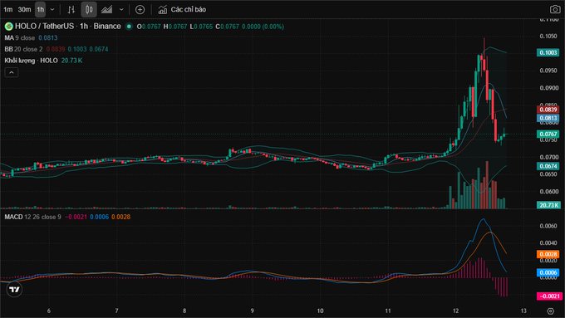The height and width of the screenshot is (318, 565).
Task: Click the red 0.0839 price label
Action: pos(548,110)
